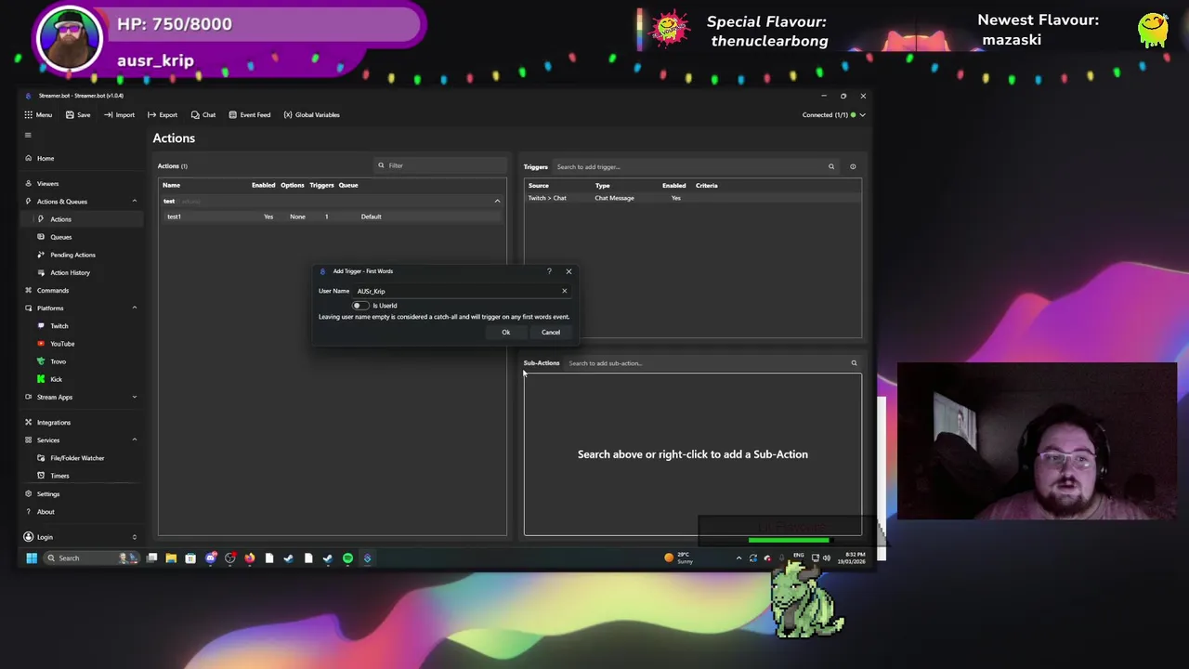Open Integrations in sidebar
The width and height of the screenshot is (1189, 669).
[x=53, y=422]
